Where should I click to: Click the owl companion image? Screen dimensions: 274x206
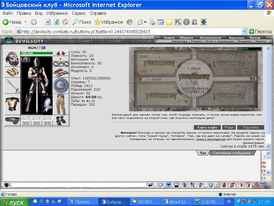tap(47, 105)
